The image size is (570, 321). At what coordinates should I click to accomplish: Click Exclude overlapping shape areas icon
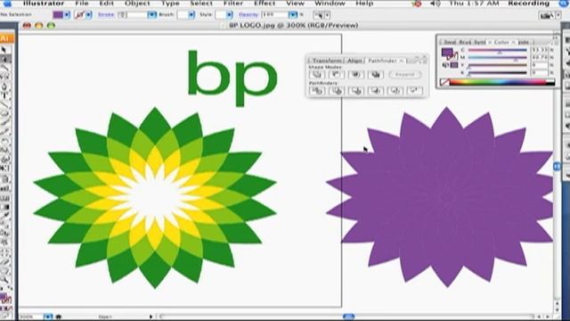(376, 75)
